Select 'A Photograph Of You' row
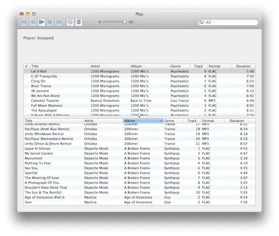The width and height of the screenshot is (279, 236). point(139,183)
